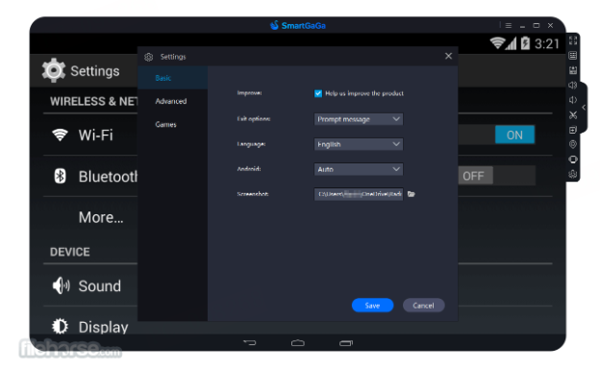Image resolution: width=600 pixels, height=370 pixels.
Task: Open the keyboard mapping tool in sidebar
Action: pyautogui.click(x=573, y=56)
